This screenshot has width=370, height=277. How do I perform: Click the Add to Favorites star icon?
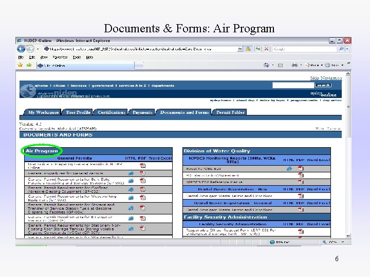pos(29,65)
